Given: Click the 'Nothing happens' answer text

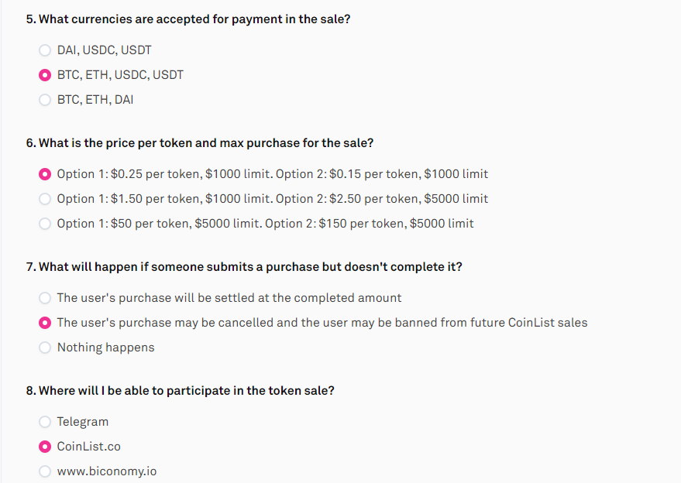Looking at the screenshot, I should [x=105, y=348].
